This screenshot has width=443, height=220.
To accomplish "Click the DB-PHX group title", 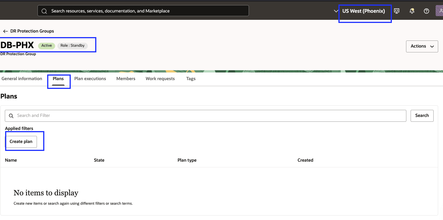I will [17, 45].
